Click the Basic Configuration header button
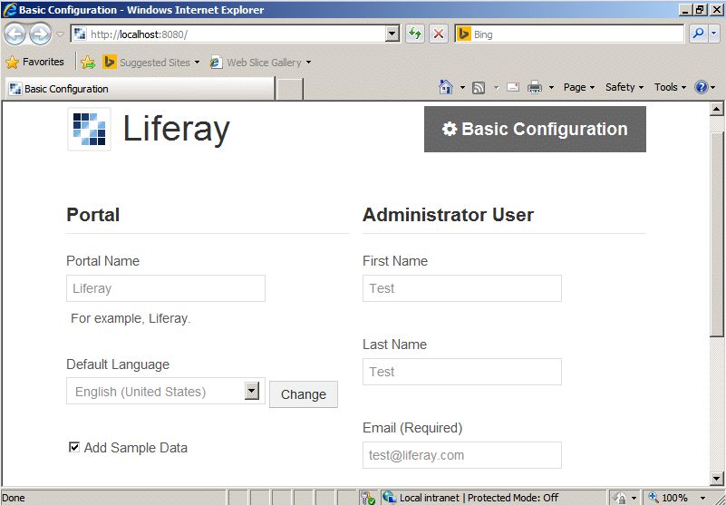Image resolution: width=726 pixels, height=505 pixels. [535, 129]
